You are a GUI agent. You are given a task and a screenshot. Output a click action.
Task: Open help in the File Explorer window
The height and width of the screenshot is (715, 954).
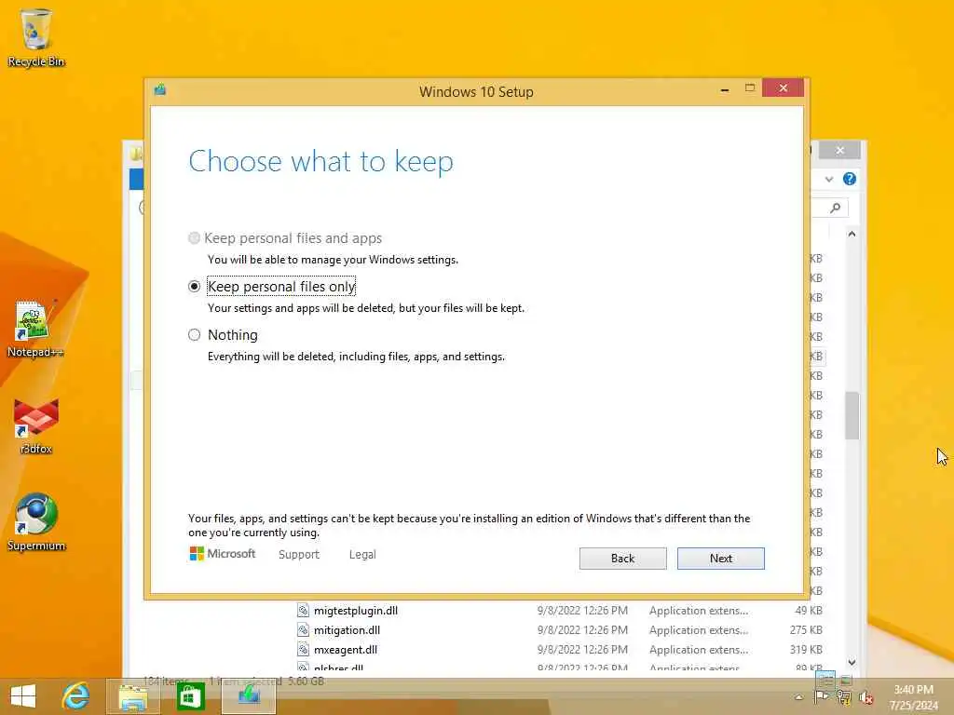(850, 179)
